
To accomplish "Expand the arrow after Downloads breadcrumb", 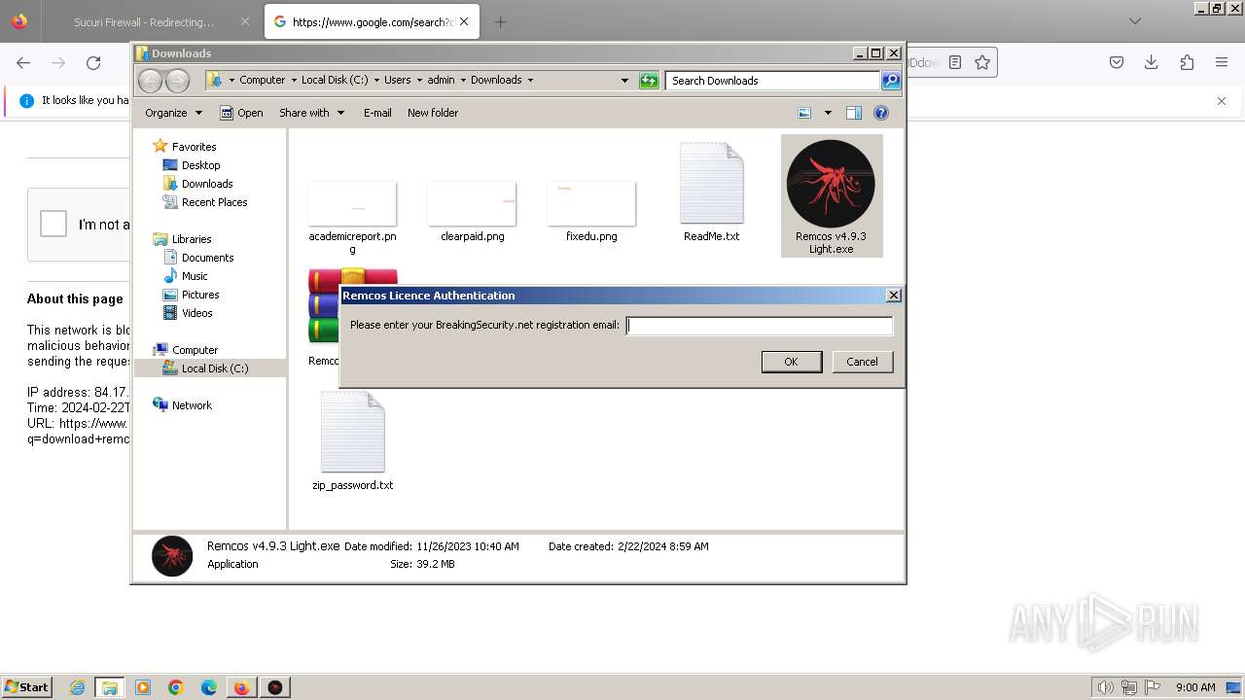I will coord(530,80).
